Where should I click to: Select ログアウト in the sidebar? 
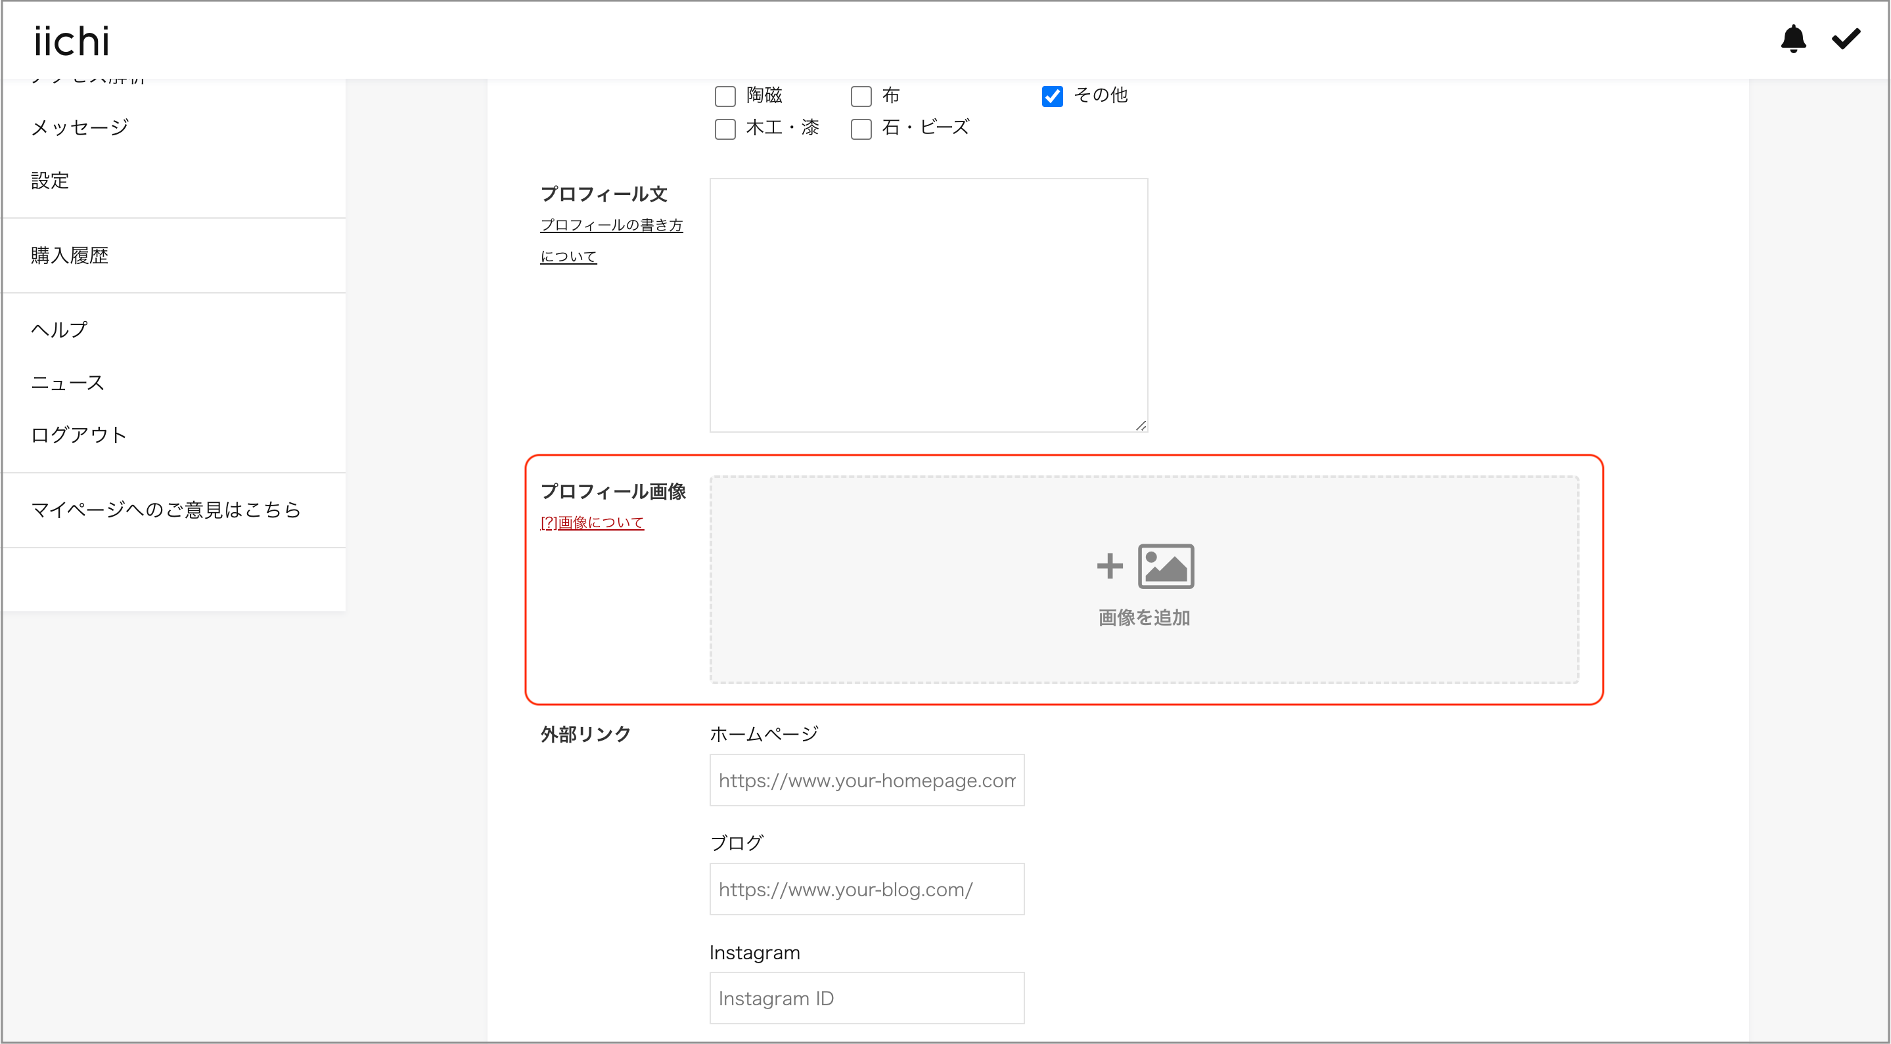point(79,435)
